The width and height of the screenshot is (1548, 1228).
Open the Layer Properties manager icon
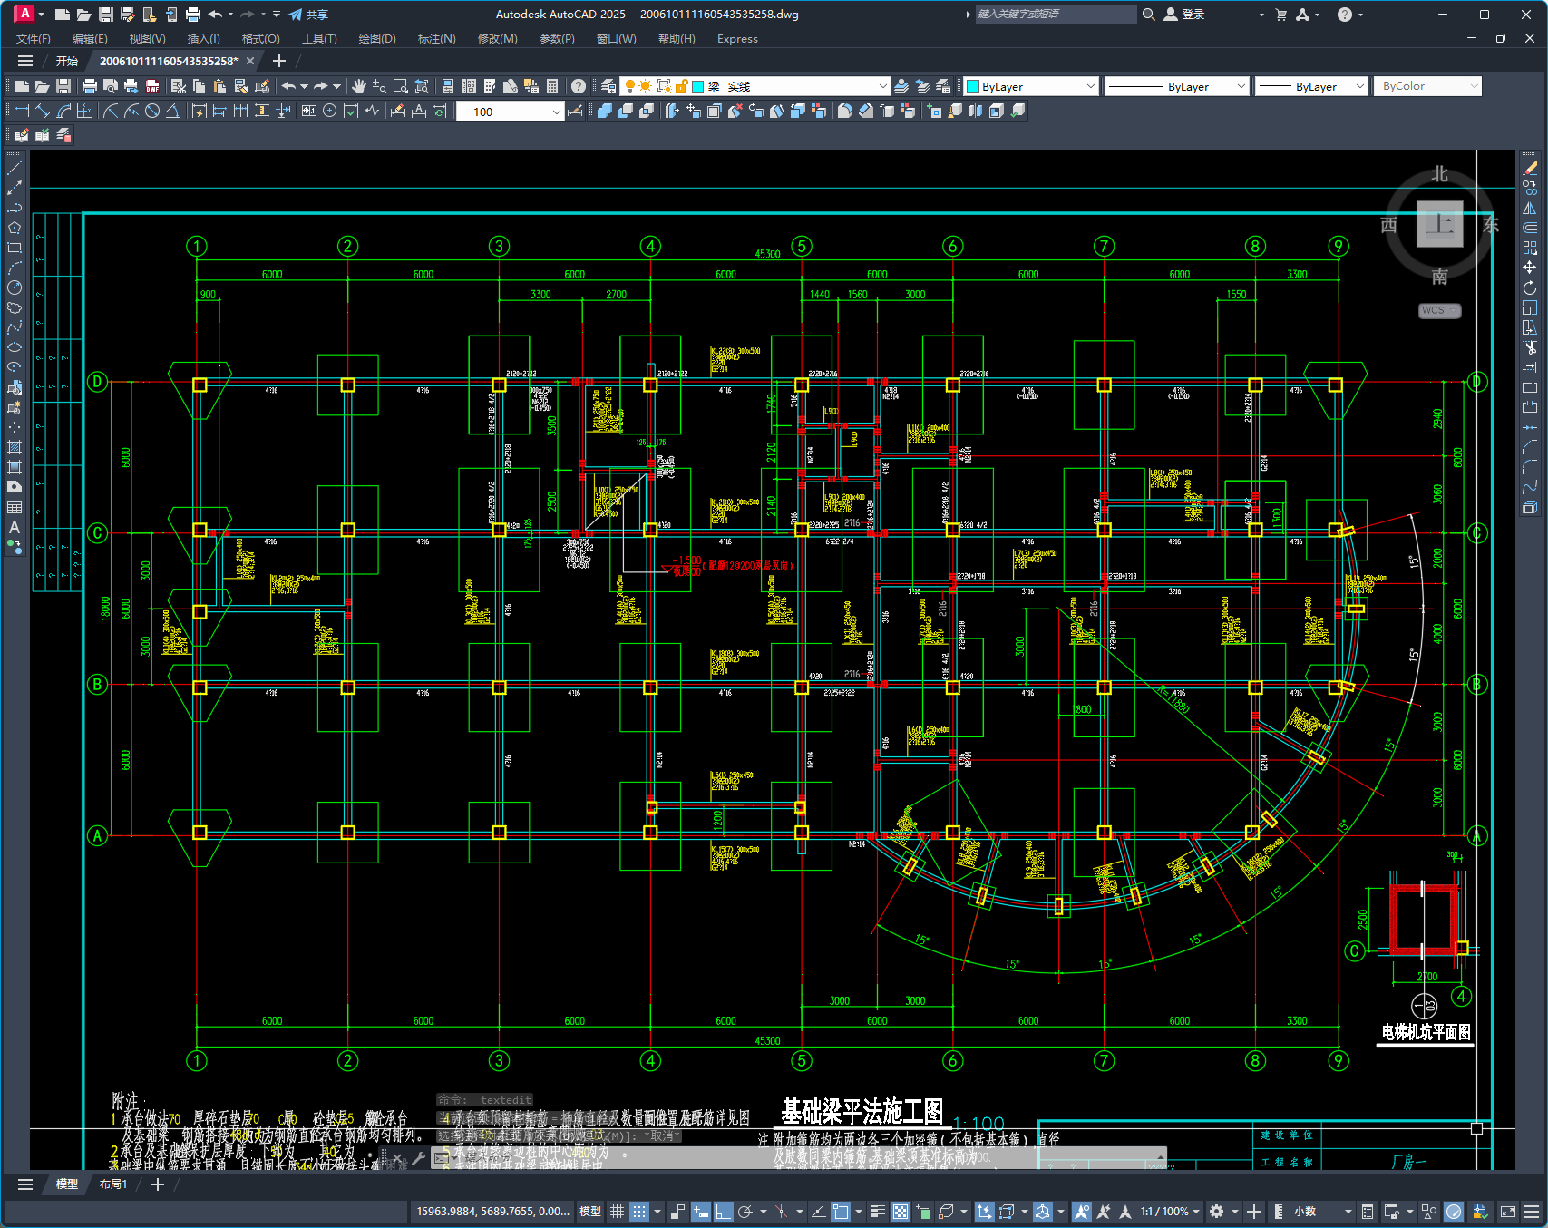608,86
